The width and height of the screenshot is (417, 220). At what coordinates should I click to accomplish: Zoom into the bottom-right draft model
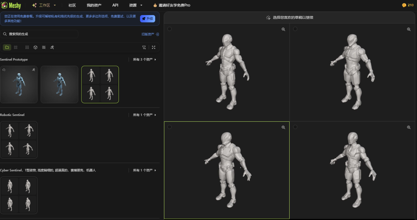pyautogui.click(x=409, y=128)
